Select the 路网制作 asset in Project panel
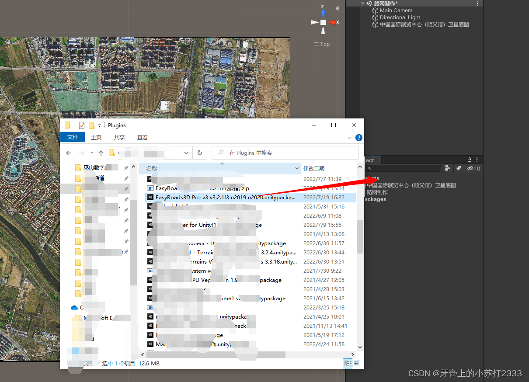Viewport: 529px width, 382px height. (377, 192)
